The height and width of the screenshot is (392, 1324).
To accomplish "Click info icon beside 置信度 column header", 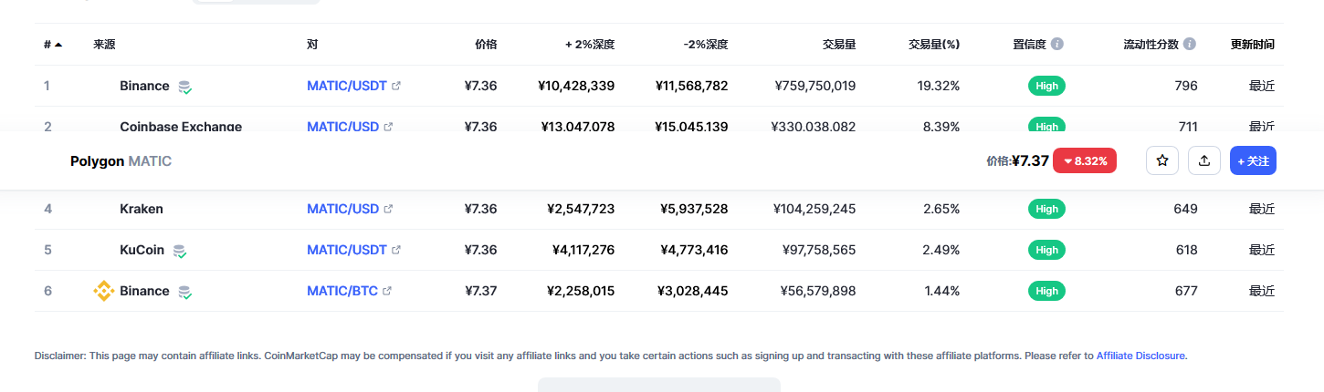I will (1056, 44).
